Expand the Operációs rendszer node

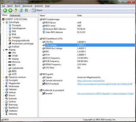click(3, 77)
